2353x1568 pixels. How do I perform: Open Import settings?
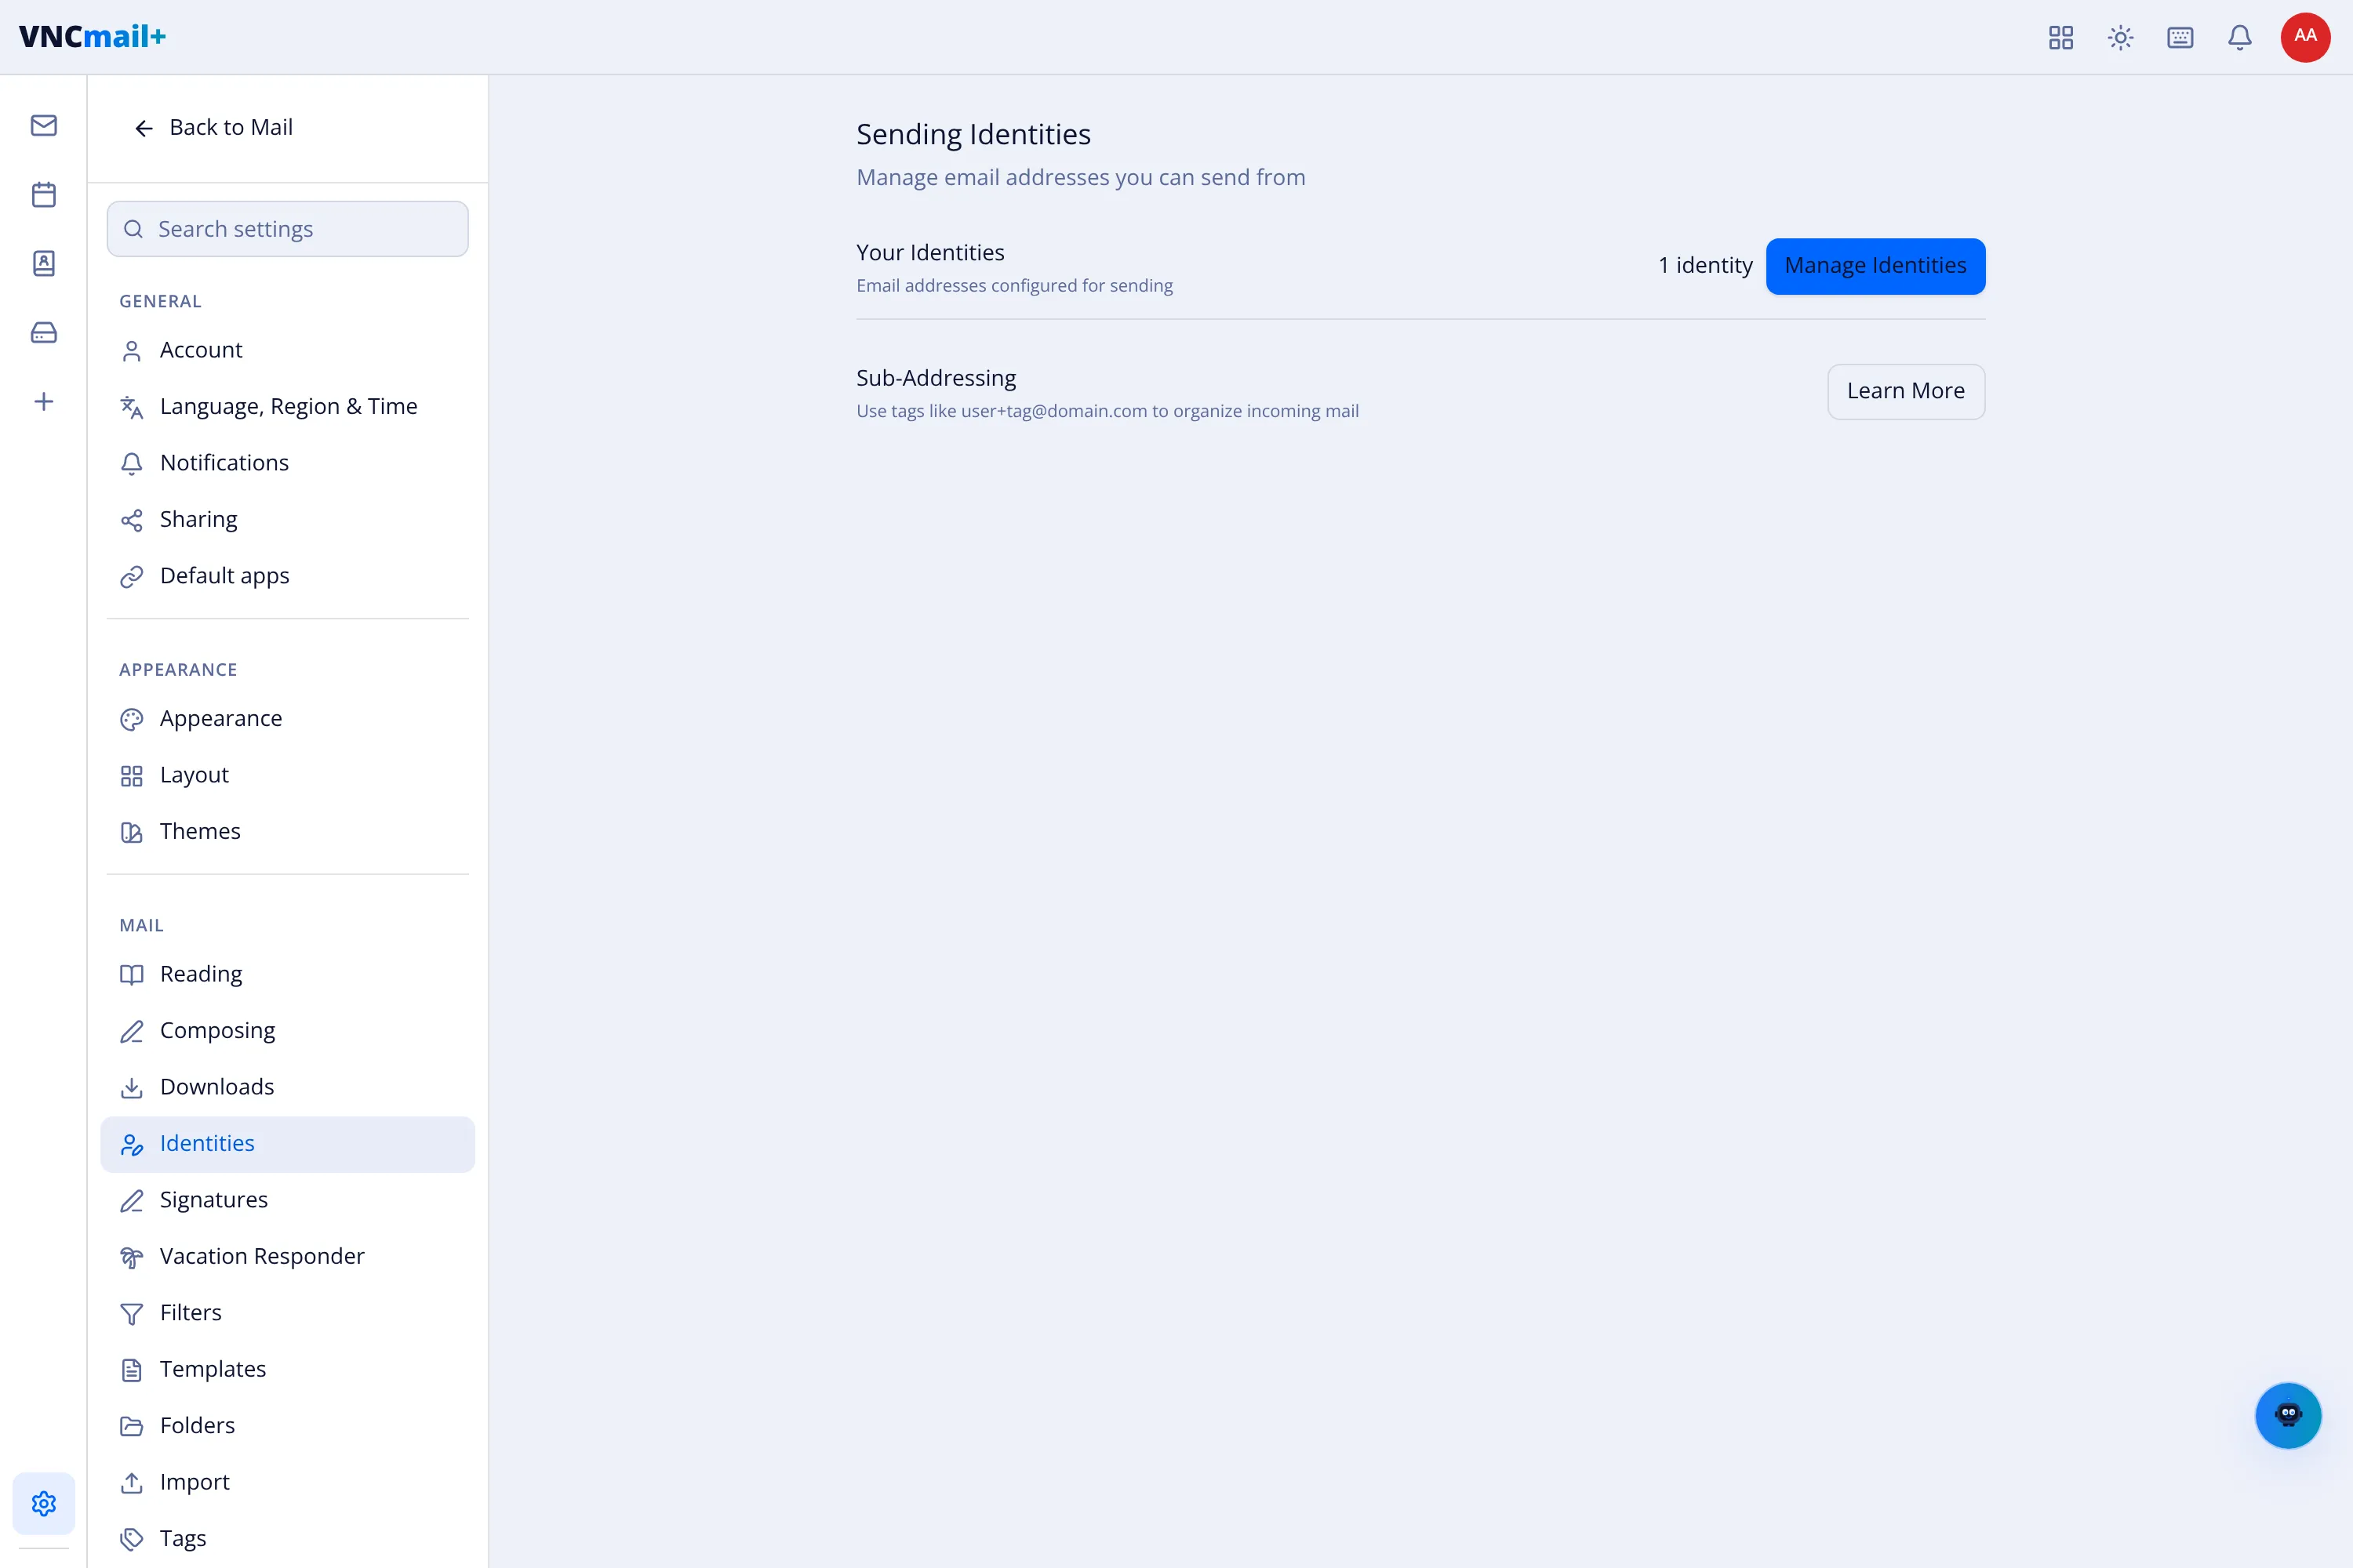pyautogui.click(x=288, y=1482)
